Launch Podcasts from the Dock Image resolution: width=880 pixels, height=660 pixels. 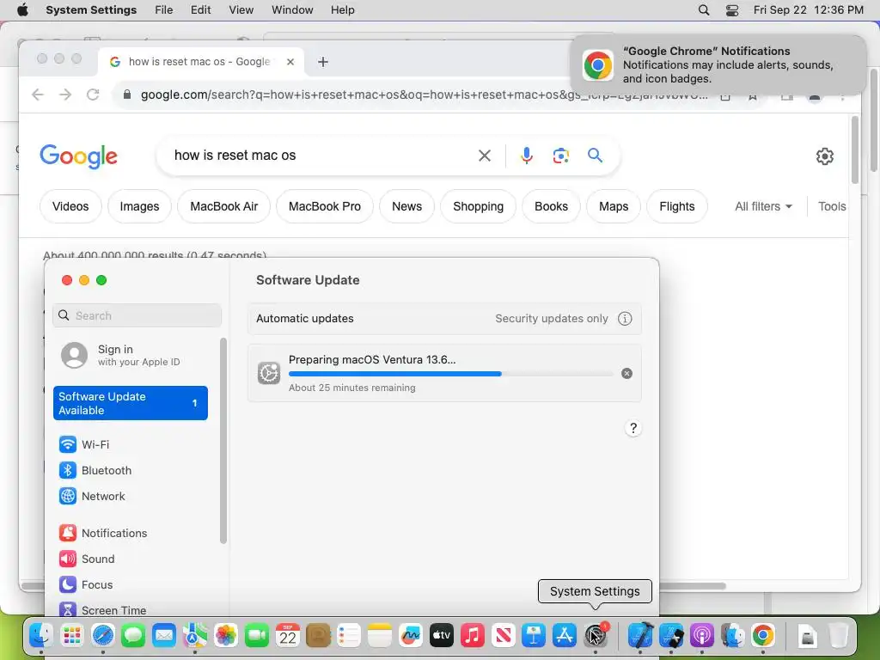tap(701, 636)
